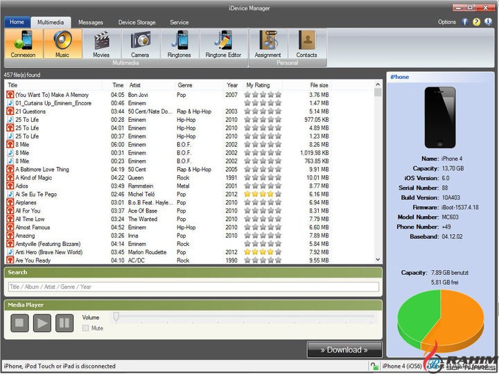499x374 pixels.
Task: Enable the Mute checkbox
Action: tap(86, 328)
